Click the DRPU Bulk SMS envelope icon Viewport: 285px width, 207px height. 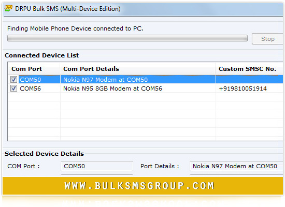coord(8,8)
